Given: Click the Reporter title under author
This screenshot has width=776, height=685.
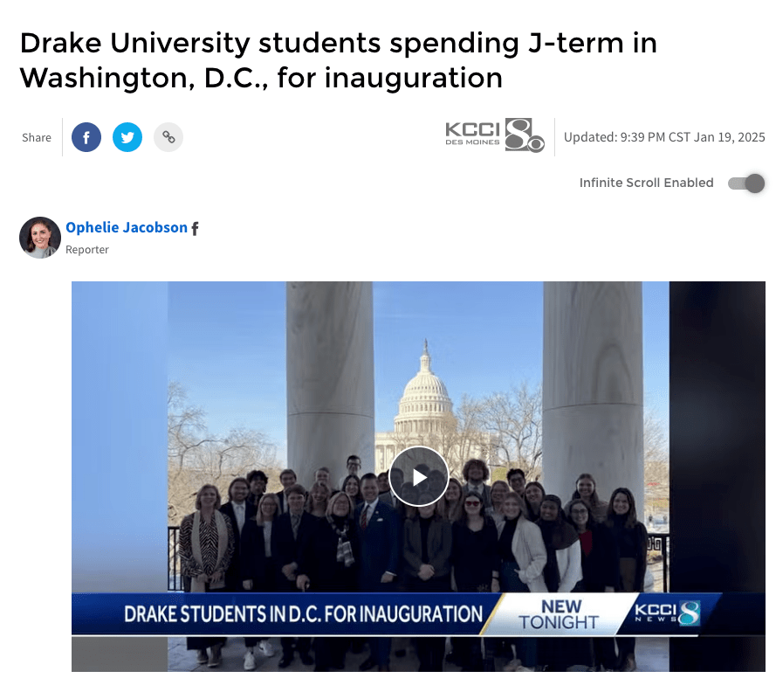Looking at the screenshot, I should click(x=87, y=250).
